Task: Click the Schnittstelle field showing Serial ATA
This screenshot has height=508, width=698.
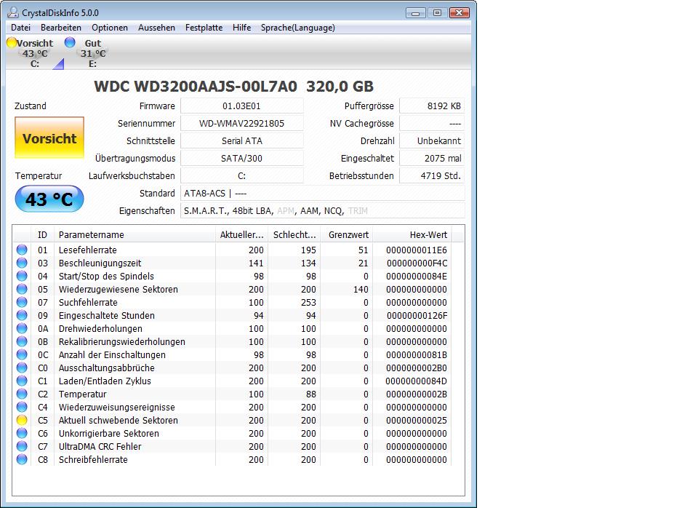Action: (x=241, y=140)
